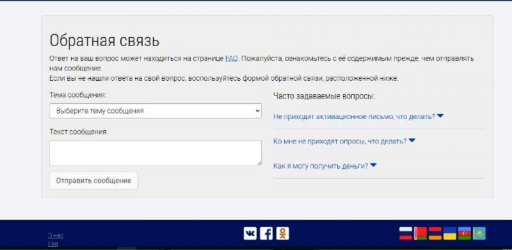The height and width of the screenshot is (250, 512).
Task: Select the Belarus flag icon
Action: (420, 233)
